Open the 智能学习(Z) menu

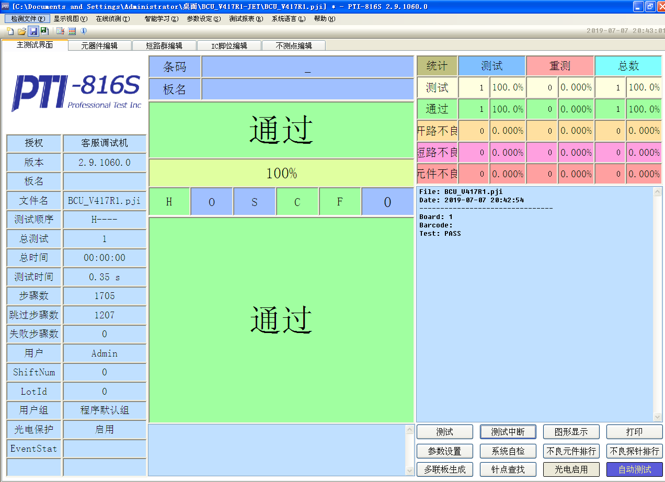click(162, 19)
